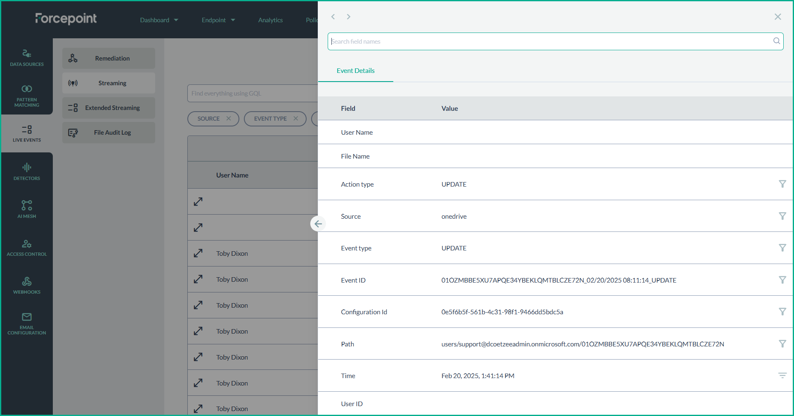Open Email Configuration in sidebar

point(27,323)
